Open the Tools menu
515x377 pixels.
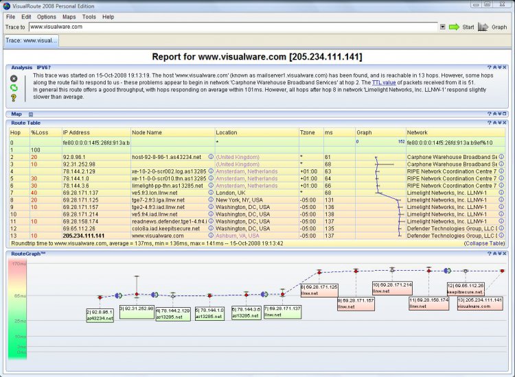pos(89,16)
